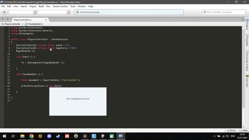Open the Properties side pad
This screenshot has width=249, height=140.
(x=247, y=40)
